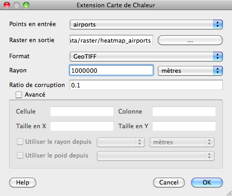Check Utiliser le poid depuis

click(x=20, y=155)
